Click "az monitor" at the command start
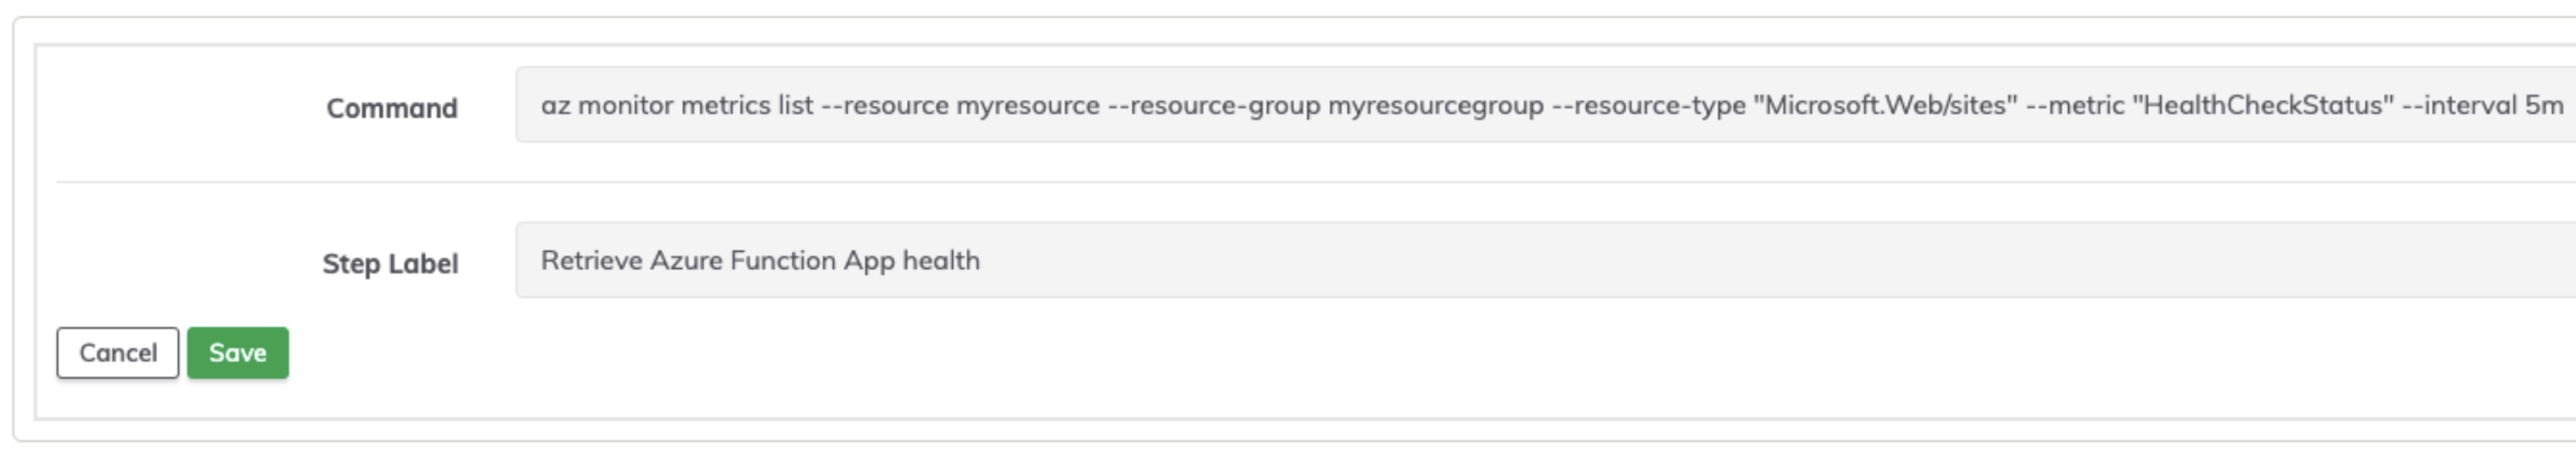2576x460 pixels. (x=606, y=105)
